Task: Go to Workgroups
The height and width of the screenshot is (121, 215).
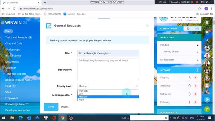Action: 13,49
